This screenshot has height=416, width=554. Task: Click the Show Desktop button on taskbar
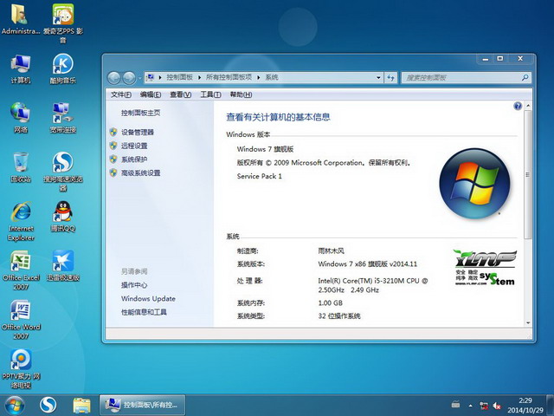551,406
